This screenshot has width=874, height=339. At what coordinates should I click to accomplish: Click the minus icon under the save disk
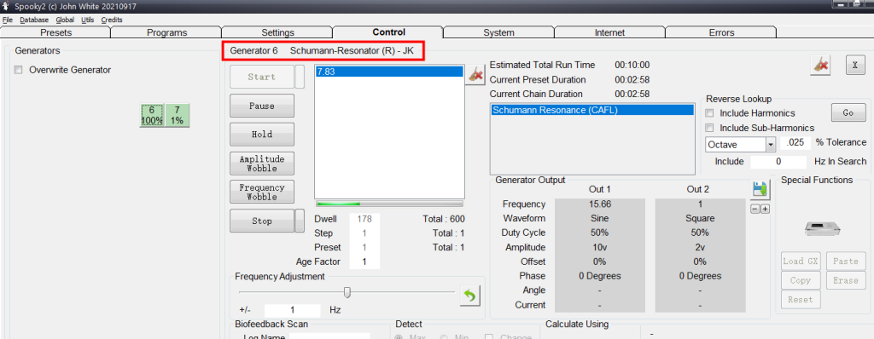[755, 209]
